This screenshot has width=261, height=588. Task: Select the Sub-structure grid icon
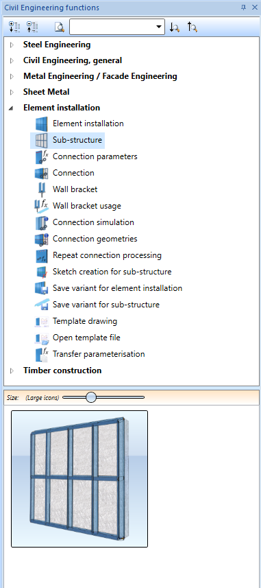coord(41,140)
